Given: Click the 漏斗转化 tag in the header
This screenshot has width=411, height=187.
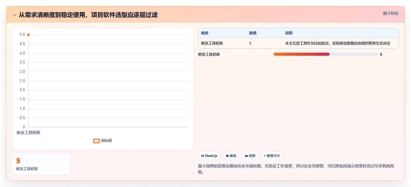Looking at the screenshot, I should click(391, 13).
